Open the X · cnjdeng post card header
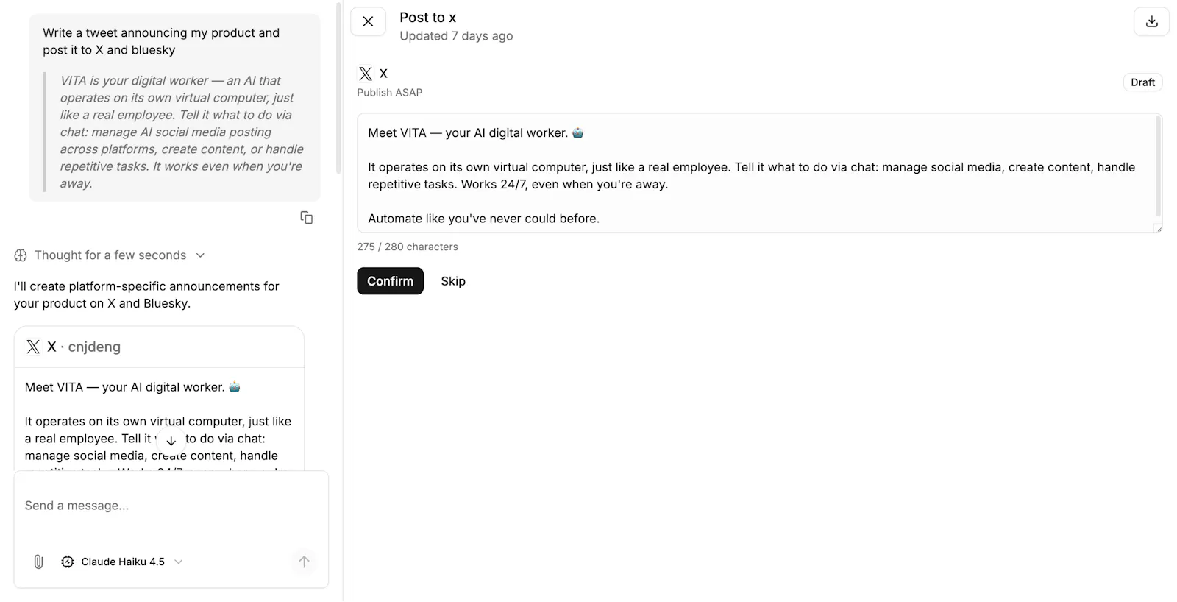The width and height of the screenshot is (1177, 602). pyautogui.click(x=159, y=347)
